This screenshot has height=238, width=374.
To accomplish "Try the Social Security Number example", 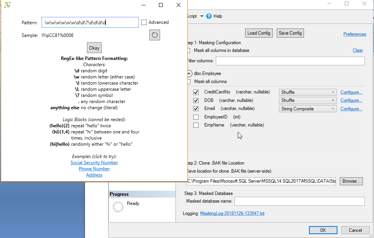I will pyautogui.click(x=94, y=163).
